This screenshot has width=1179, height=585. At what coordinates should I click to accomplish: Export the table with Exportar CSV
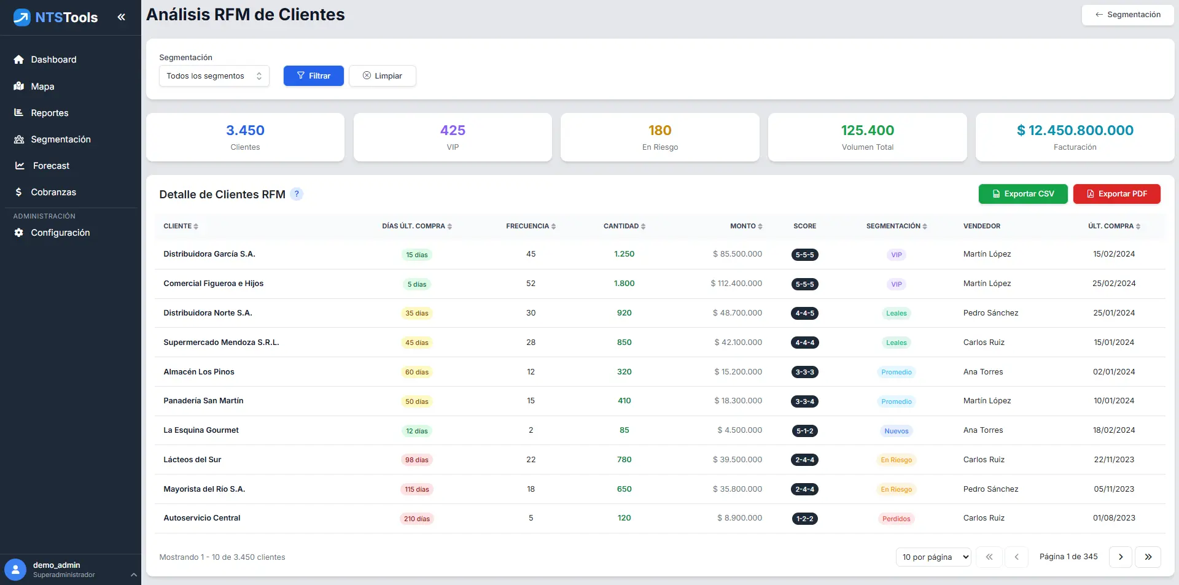[1022, 194]
